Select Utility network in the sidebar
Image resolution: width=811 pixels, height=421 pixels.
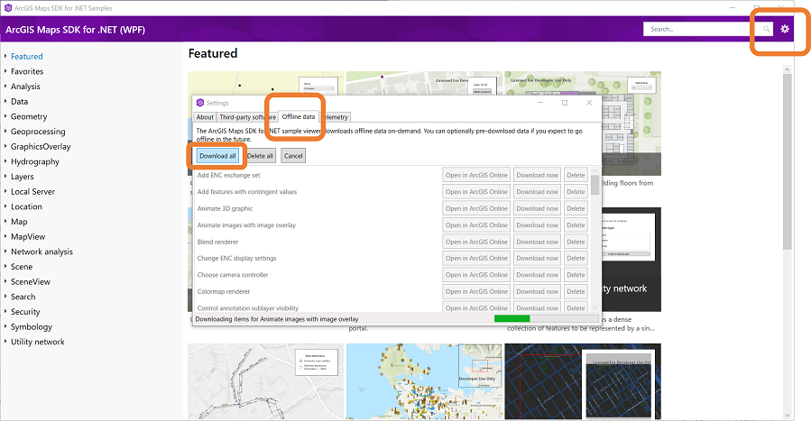pyautogui.click(x=38, y=342)
